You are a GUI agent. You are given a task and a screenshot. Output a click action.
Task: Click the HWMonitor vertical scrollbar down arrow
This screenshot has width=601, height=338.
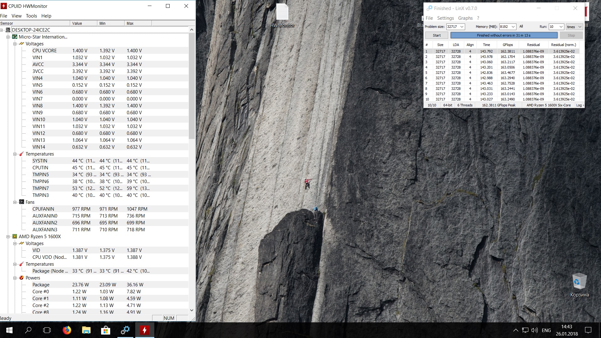(x=192, y=310)
